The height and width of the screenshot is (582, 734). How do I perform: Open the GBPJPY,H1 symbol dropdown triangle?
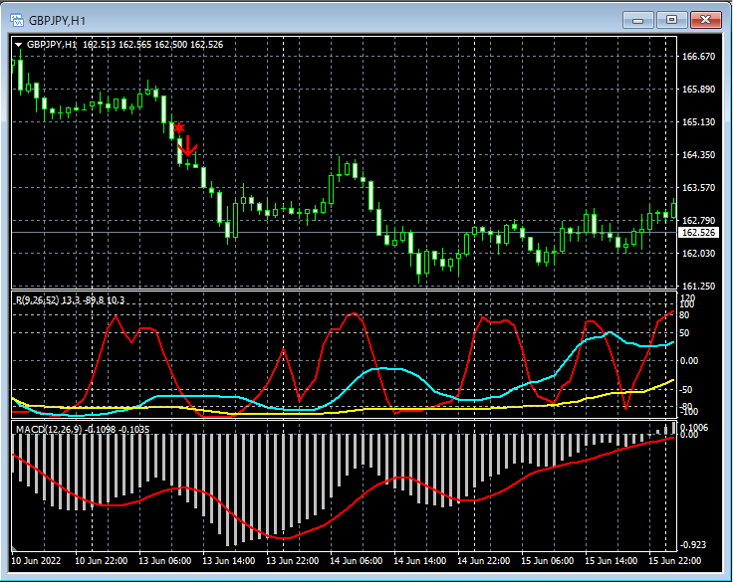(x=18, y=45)
